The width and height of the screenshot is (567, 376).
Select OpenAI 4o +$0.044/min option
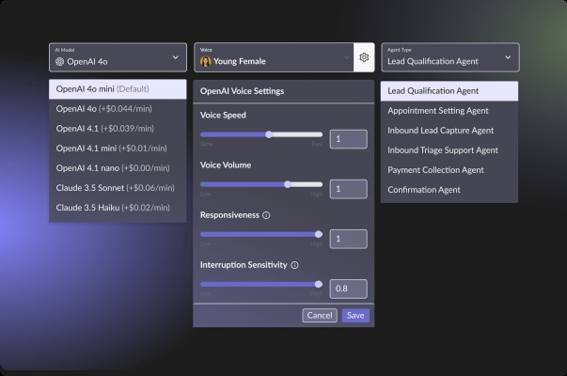[x=118, y=109]
